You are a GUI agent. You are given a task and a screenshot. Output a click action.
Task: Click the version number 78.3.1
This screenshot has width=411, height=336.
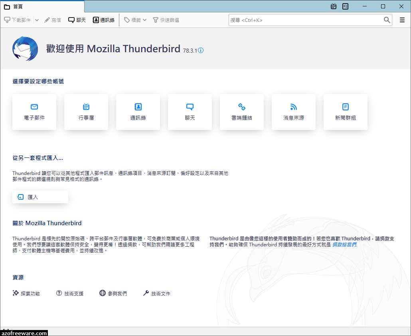tap(190, 51)
